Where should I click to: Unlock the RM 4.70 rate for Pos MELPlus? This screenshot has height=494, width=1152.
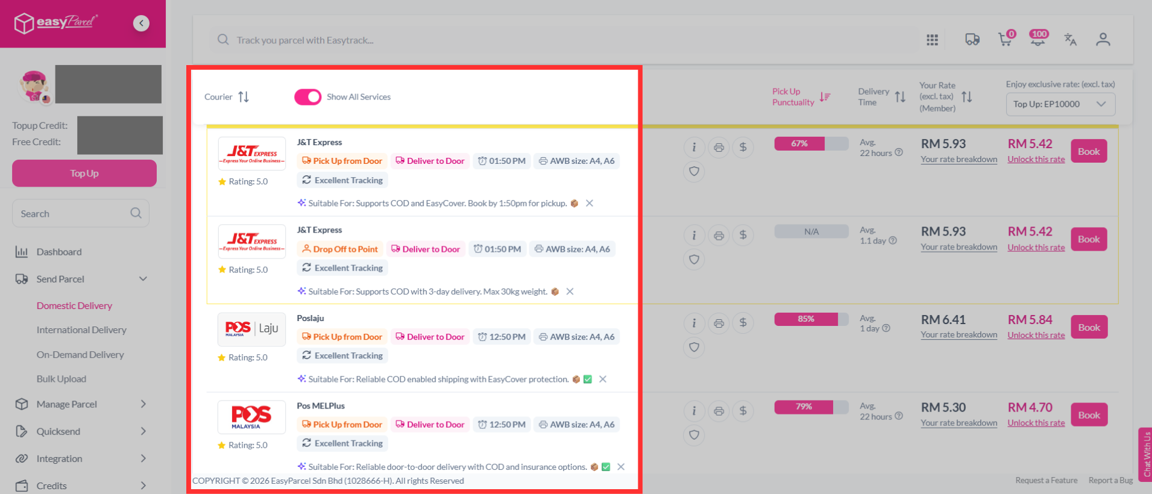coord(1036,423)
